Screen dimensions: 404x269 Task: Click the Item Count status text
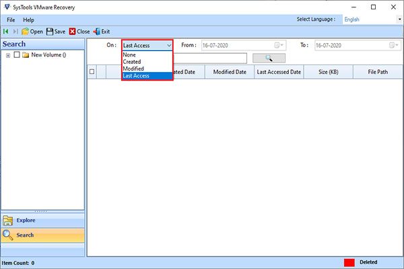pyautogui.click(x=18, y=263)
